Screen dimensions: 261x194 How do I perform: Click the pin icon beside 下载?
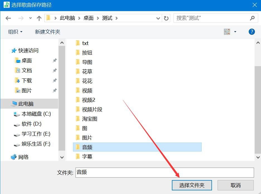pyautogui.click(x=55, y=81)
